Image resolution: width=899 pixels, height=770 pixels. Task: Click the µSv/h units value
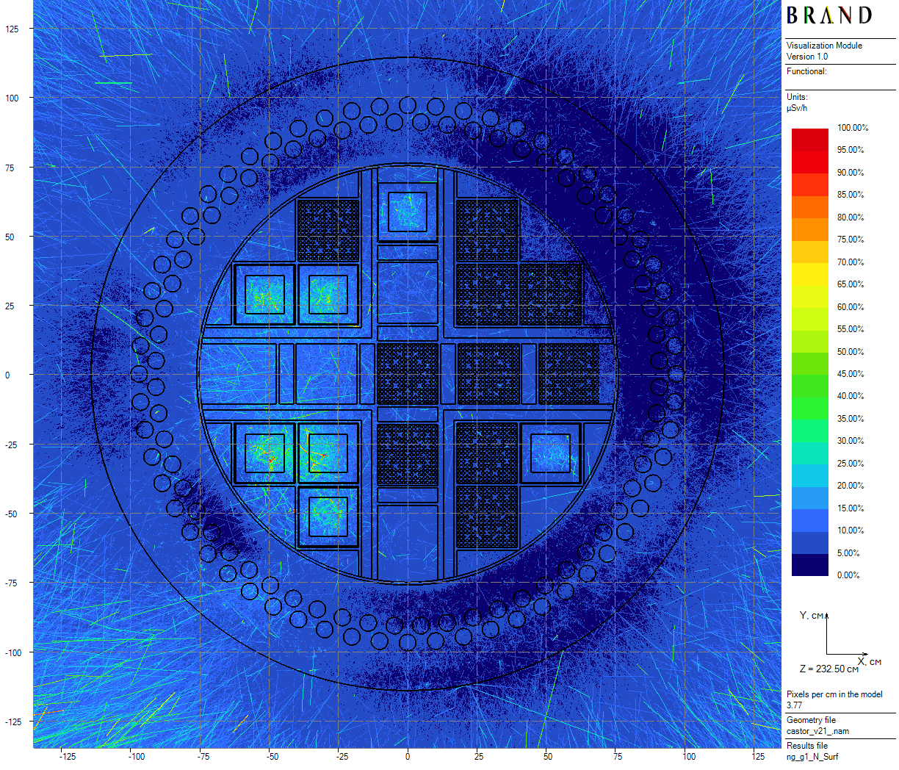pos(797,108)
